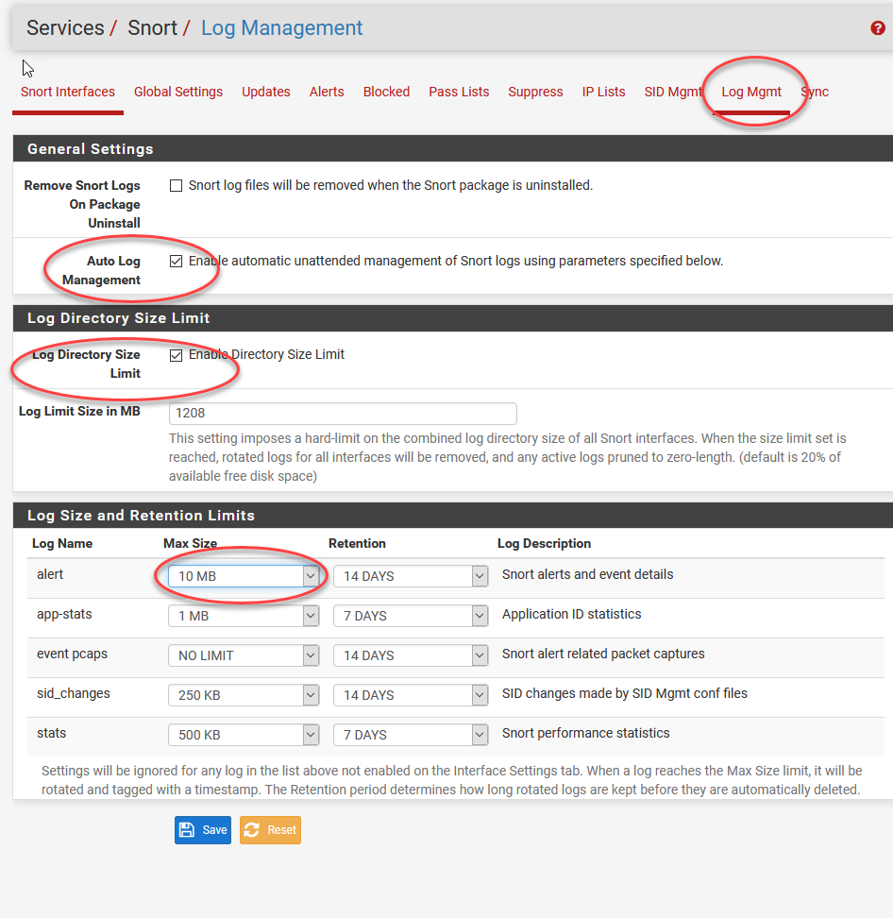The width and height of the screenshot is (893, 918).
Task: Open the app-stats Max Size dropdown
Action: click(244, 616)
